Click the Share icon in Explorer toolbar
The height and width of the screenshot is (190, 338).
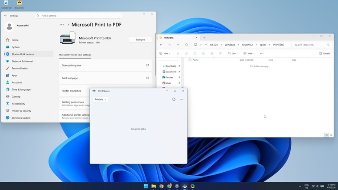coord(212,53)
